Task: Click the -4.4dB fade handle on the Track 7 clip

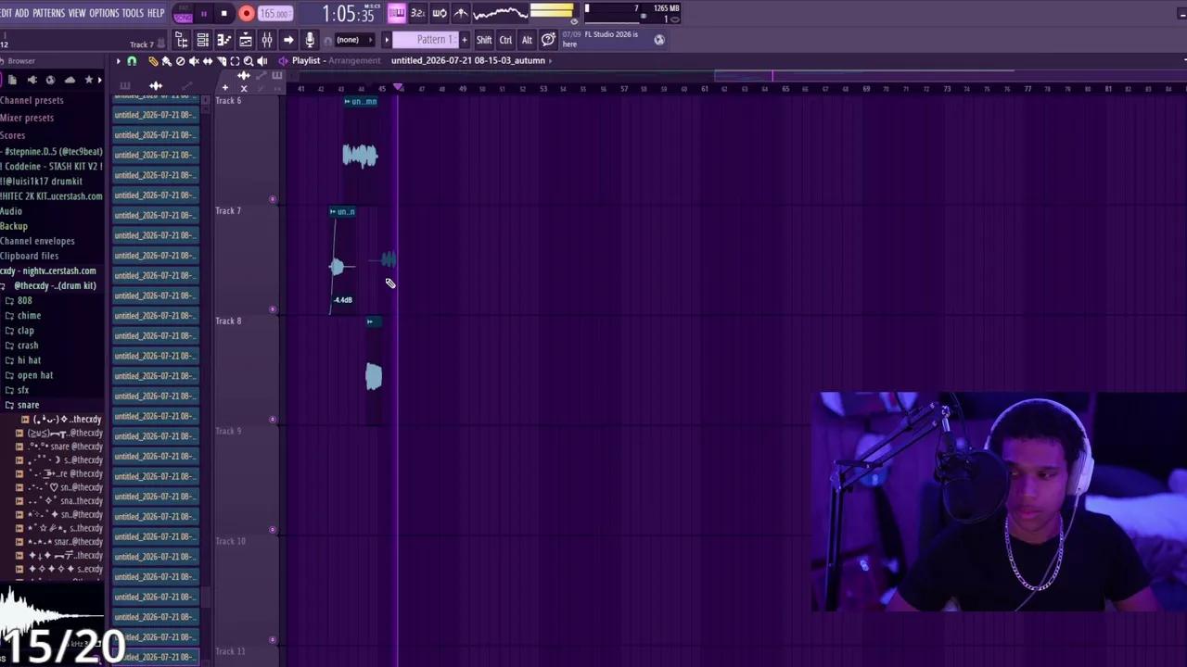Action: click(343, 300)
